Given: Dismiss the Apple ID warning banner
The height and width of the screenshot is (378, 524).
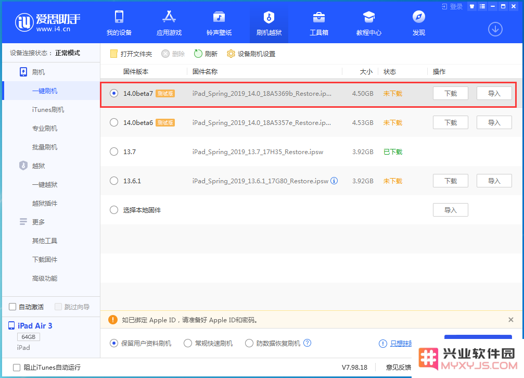Looking at the screenshot, I should pyautogui.click(x=510, y=320).
